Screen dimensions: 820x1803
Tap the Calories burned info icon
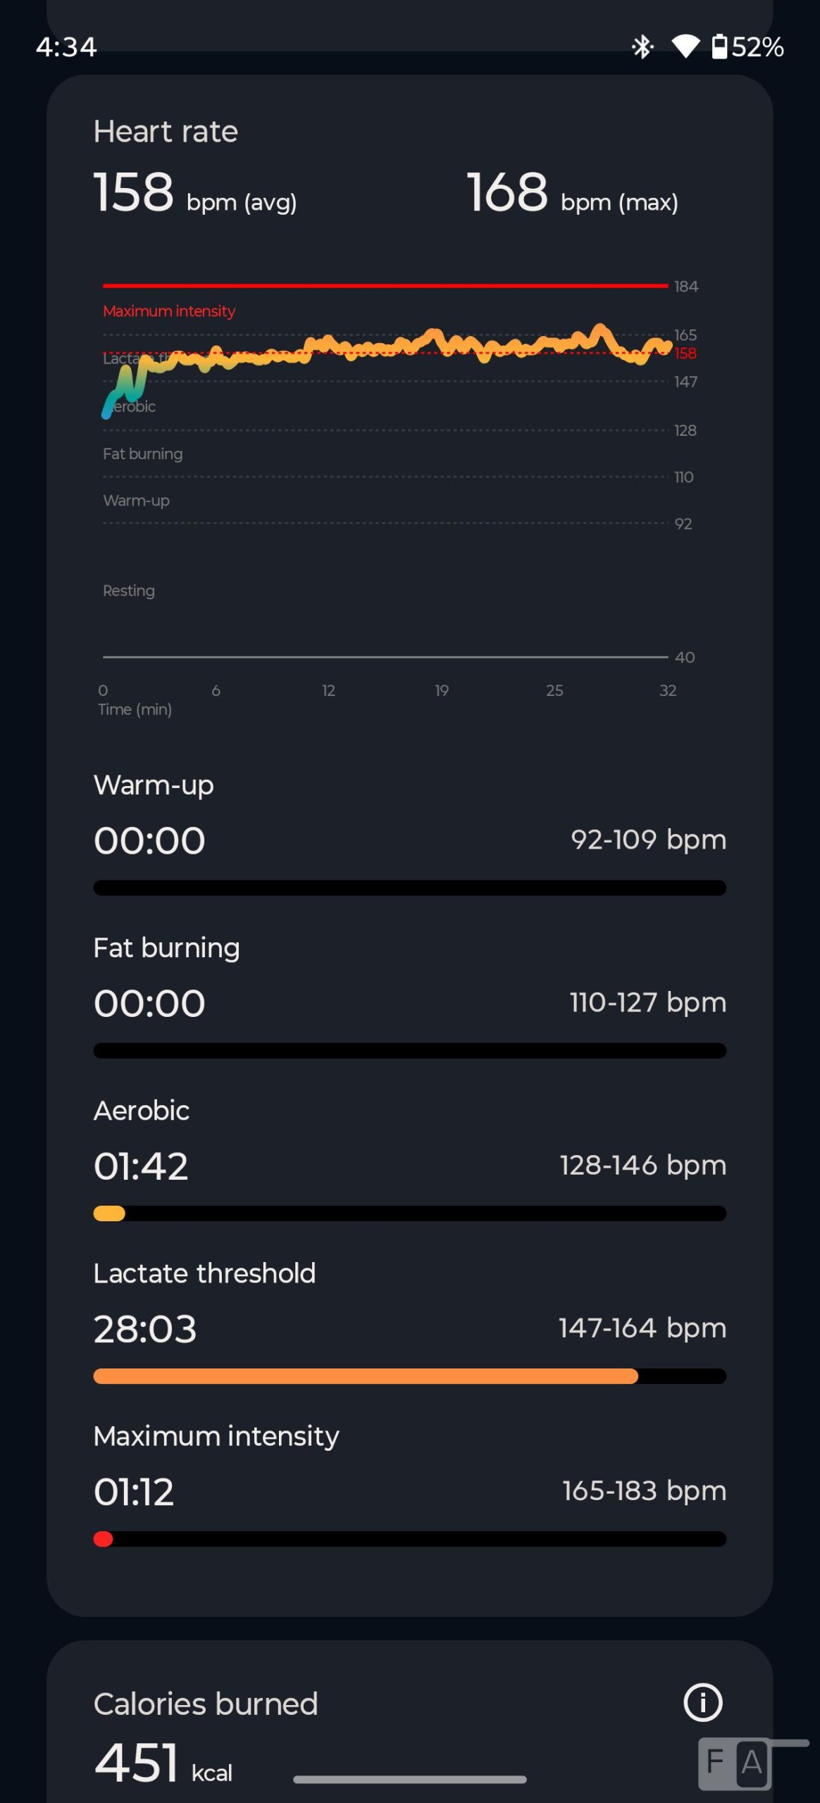(x=702, y=1702)
